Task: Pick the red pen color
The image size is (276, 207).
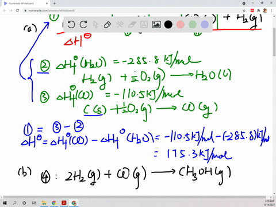Action: point(181,25)
